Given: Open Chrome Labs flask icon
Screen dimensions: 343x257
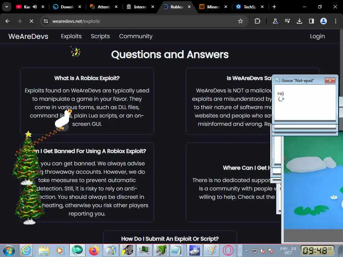Looking at the screenshot, I should [x=275, y=21].
